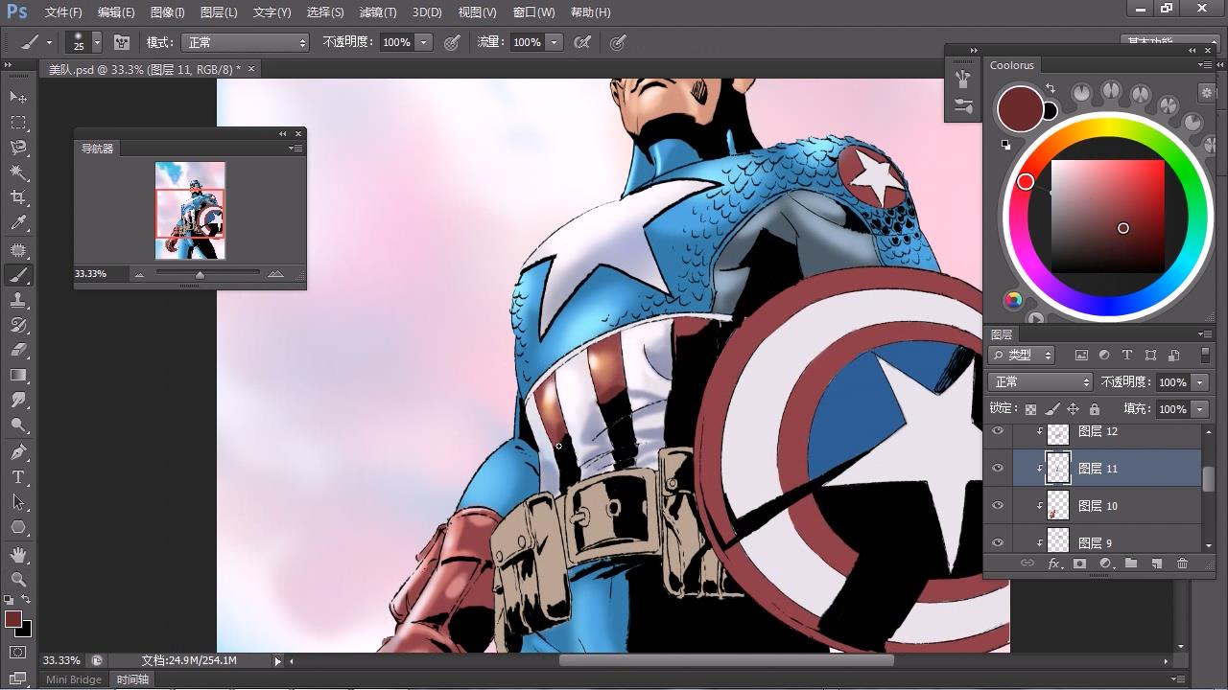This screenshot has height=690, width=1228.
Task: Toggle Quick Mask mode
Action: coord(18,653)
